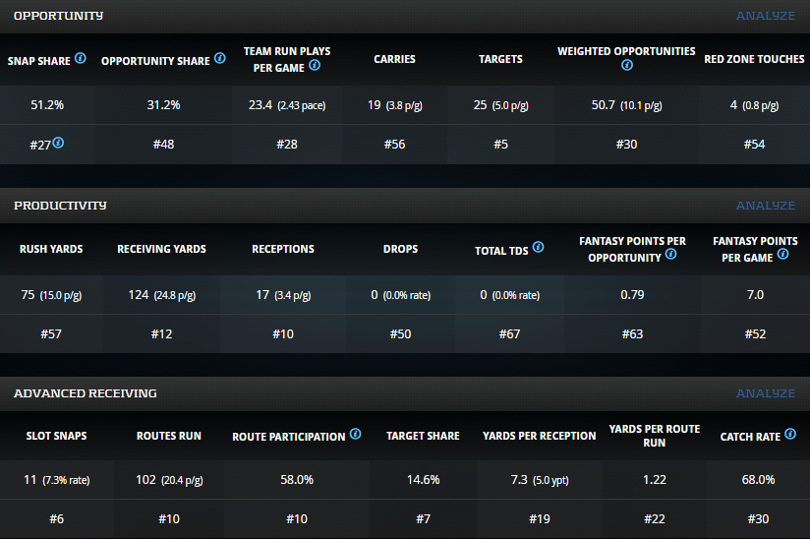Select the Target Share column header
Screen dimensions: 810x539
pyautogui.click(x=423, y=436)
